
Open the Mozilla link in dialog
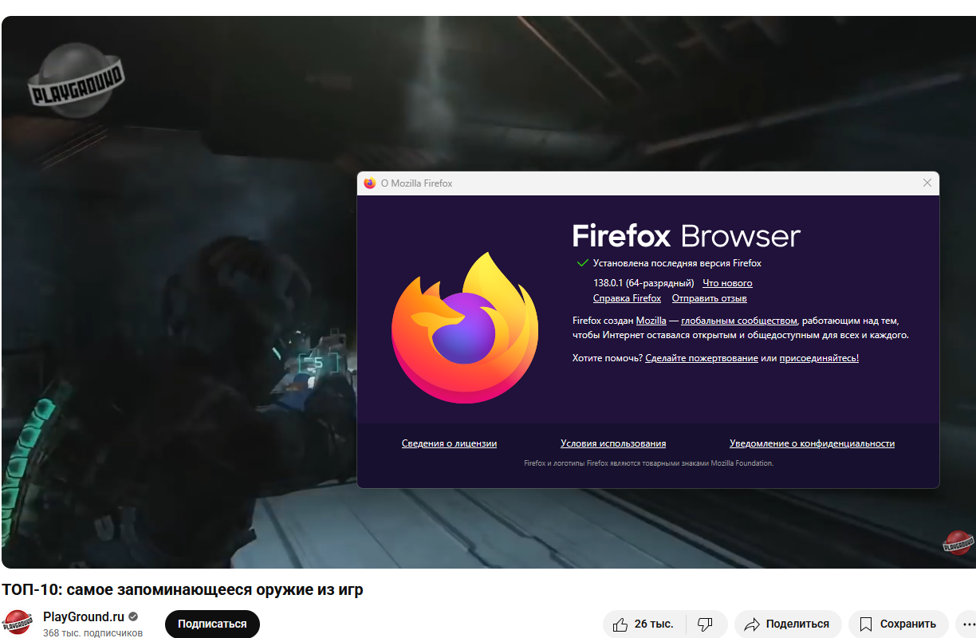[x=651, y=321]
